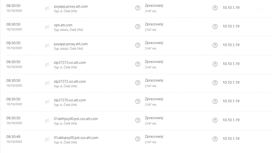Click response help icon for zlp37370.vci.att.com
This screenshot has width=272, height=153.
coord(138,101)
